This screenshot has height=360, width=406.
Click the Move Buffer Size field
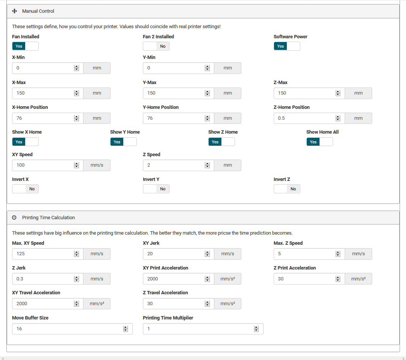tap(72, 329)
